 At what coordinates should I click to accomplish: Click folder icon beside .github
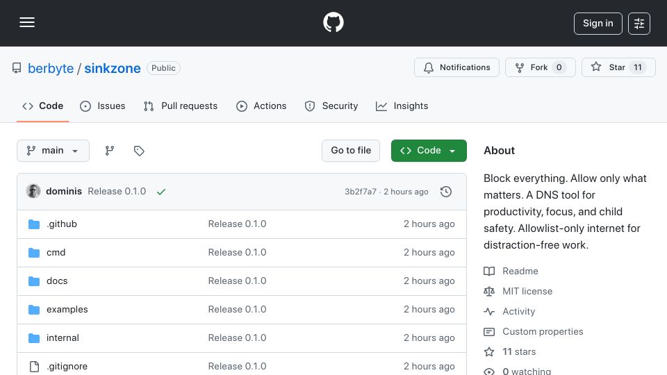coord(34,224)
